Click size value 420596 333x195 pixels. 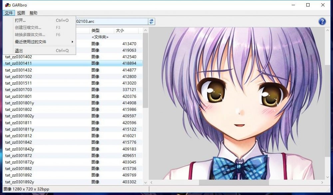point(129,123)
